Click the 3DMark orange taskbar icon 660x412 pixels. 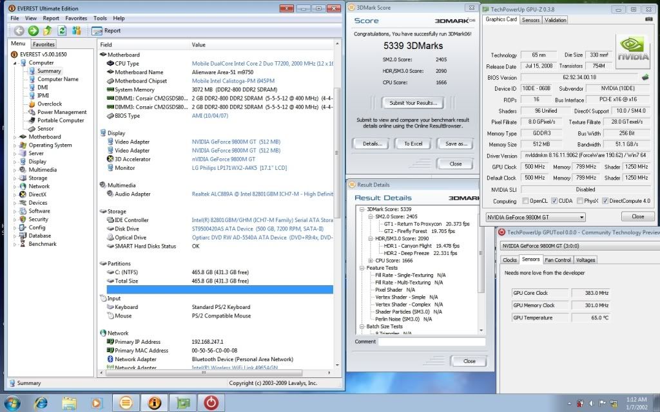[126, 403]
